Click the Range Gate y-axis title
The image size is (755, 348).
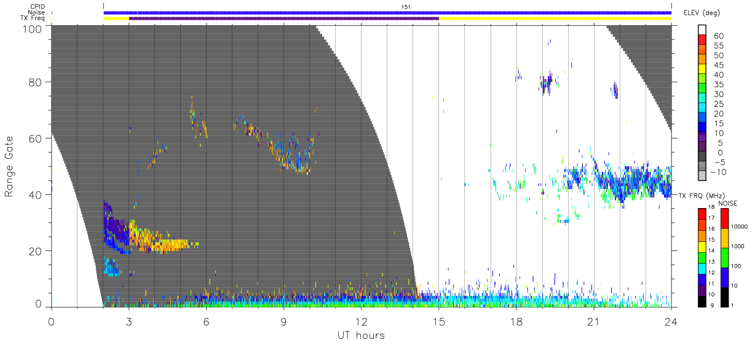[x=9, y=166]
